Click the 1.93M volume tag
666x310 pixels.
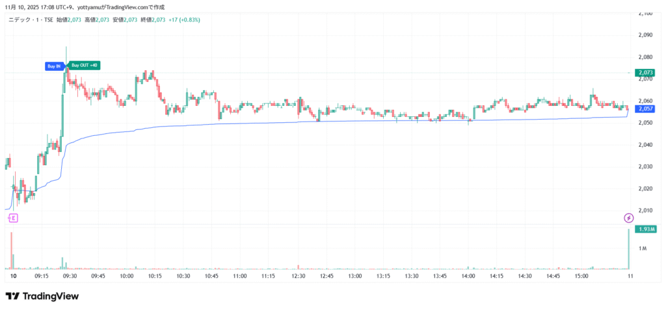pos(645,229)
